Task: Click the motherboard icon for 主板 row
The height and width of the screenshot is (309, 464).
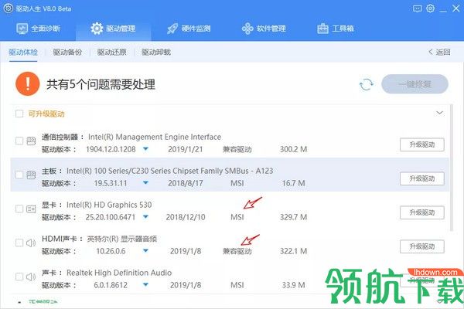Action: (x=31, y=175)
